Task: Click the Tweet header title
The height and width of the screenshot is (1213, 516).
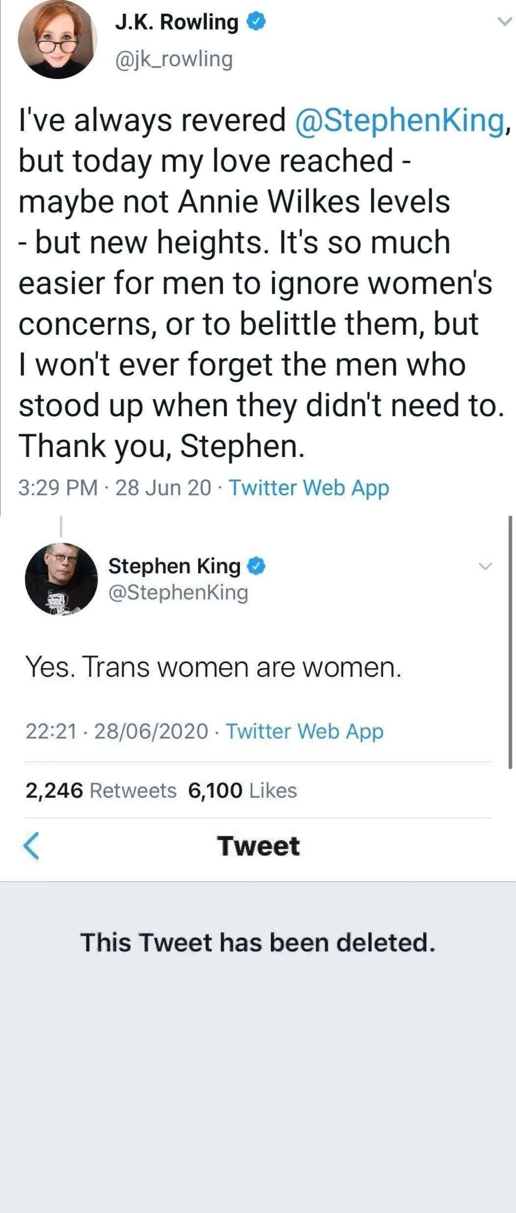Action: coord(258,846)
